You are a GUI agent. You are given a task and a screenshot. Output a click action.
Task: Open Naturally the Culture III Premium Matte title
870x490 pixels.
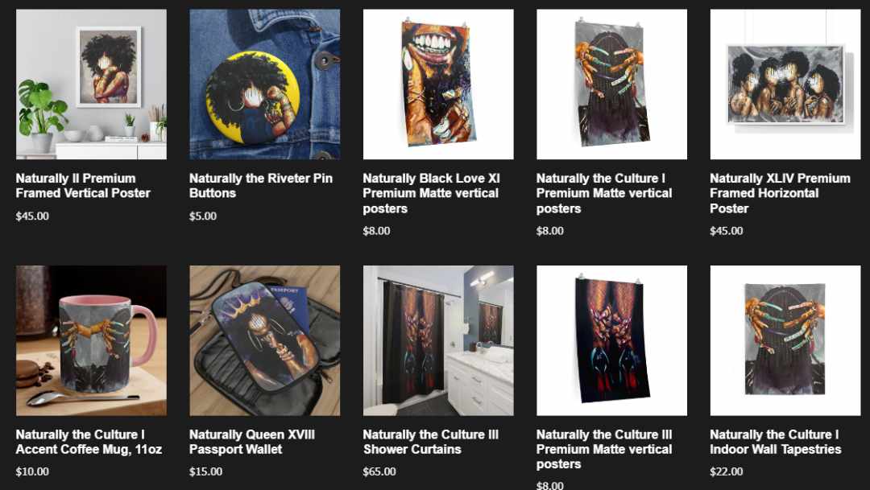(x=604, y=449)
